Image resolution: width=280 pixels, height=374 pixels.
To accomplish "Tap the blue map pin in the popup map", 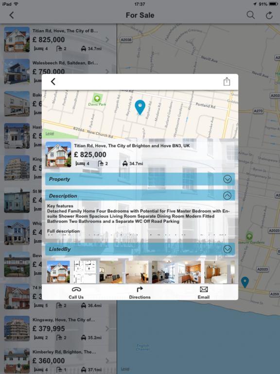I will click(x=140, y=107).
